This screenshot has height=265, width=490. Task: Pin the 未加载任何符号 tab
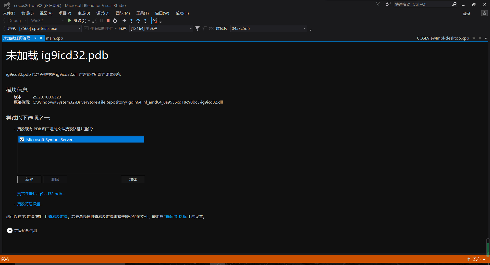pos(35,38)
